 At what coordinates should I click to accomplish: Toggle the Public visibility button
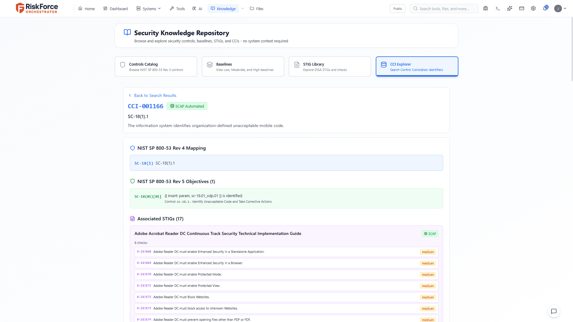[x=398, y=9]
